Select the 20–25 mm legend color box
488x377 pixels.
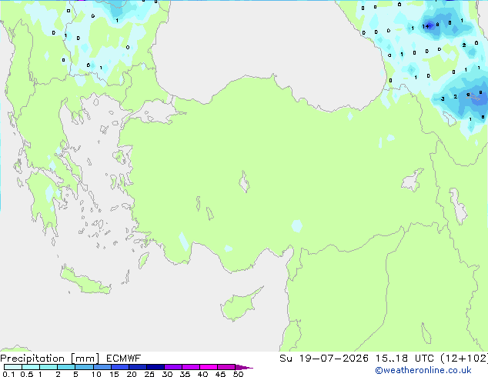pos(138,367)
